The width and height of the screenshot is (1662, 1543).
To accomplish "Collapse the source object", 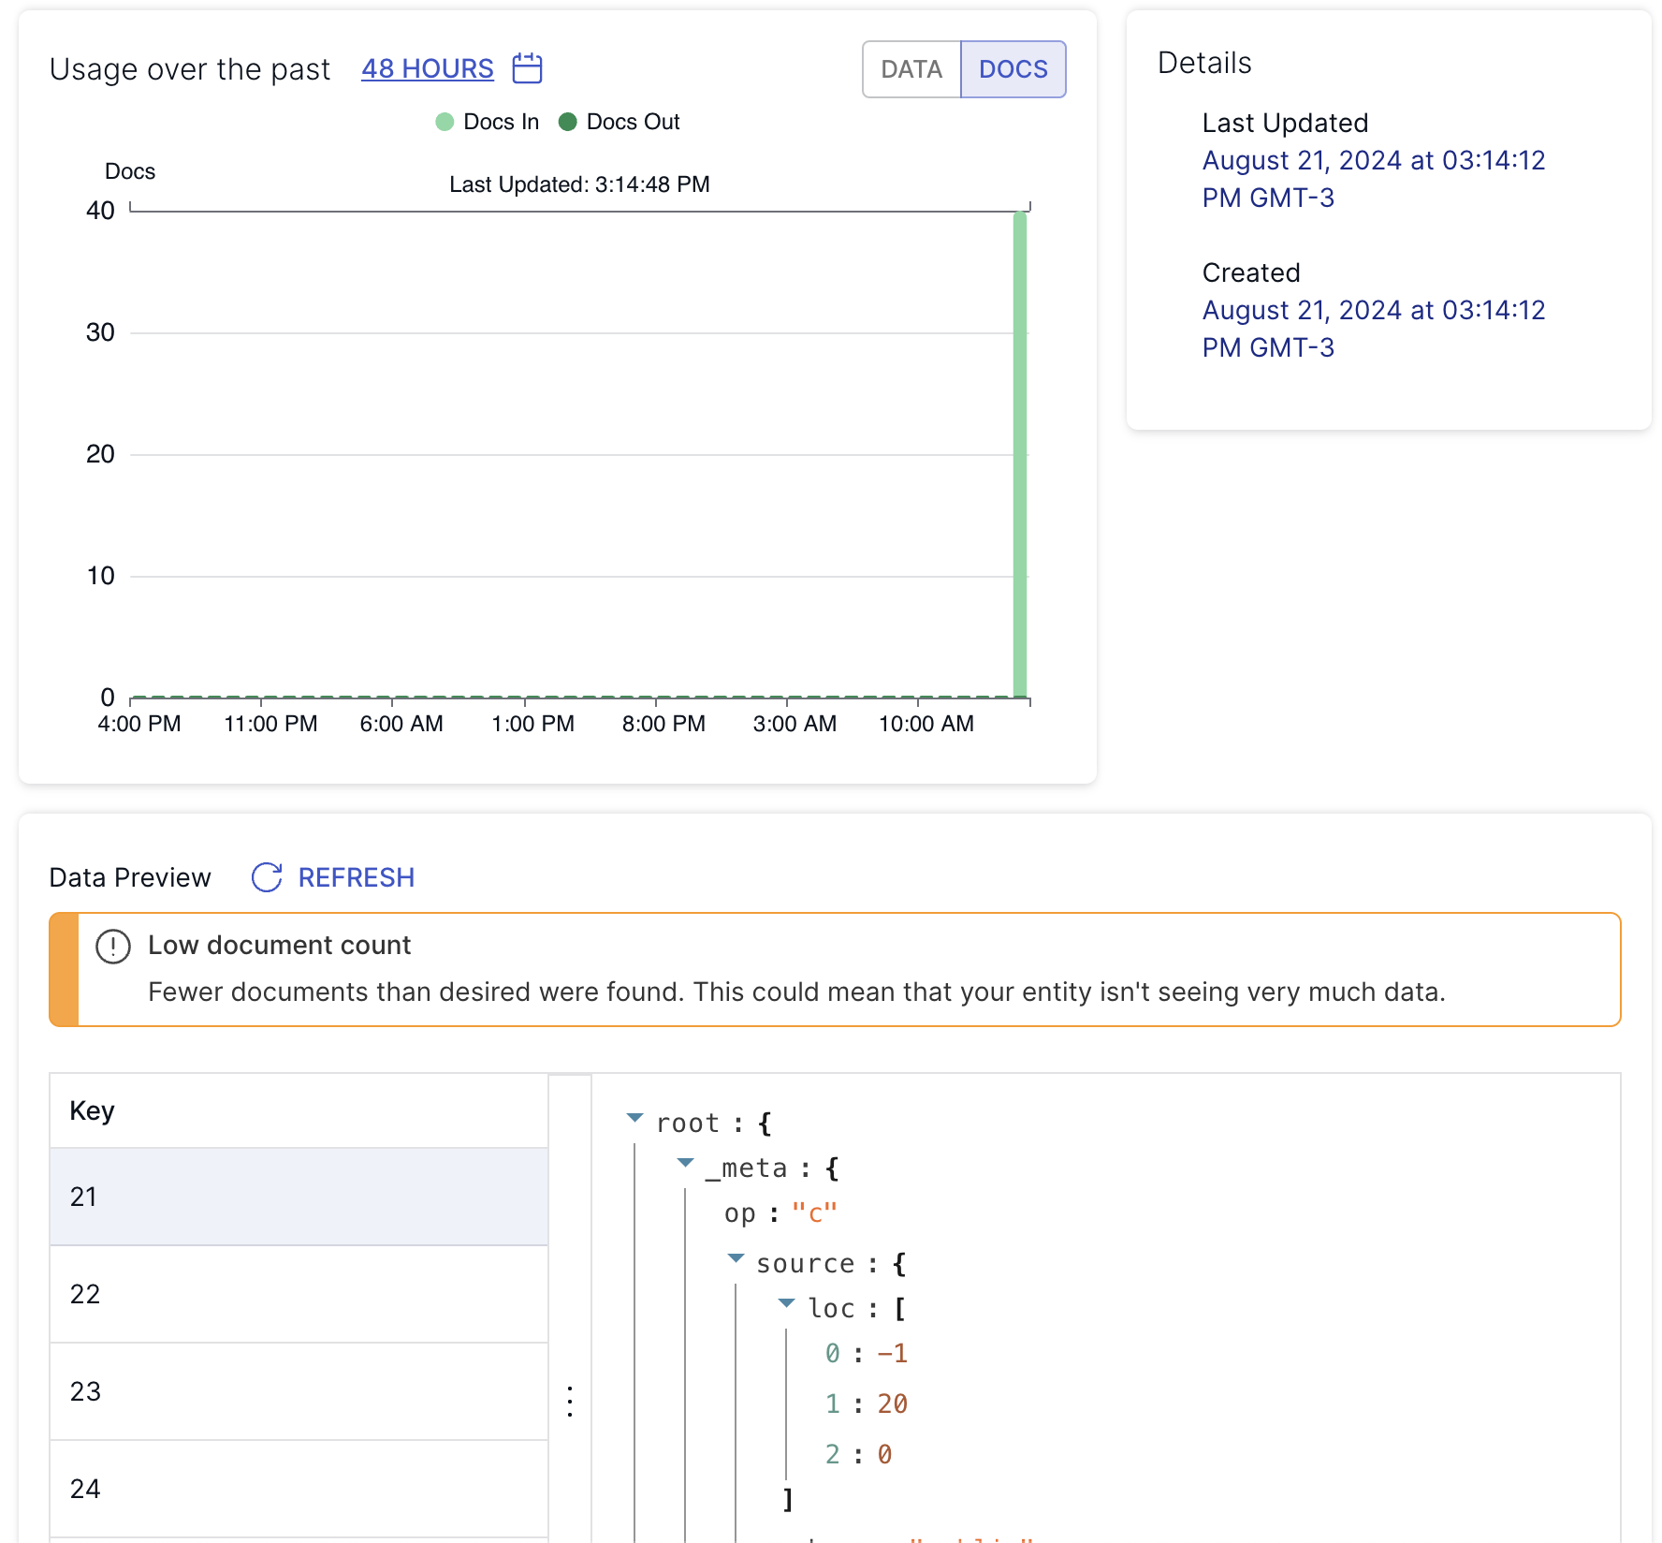I will (735, 1259).
